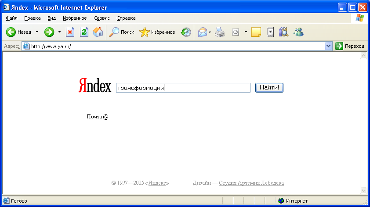
Task: Launch the Messenger people icon
Action: point(298,32)
